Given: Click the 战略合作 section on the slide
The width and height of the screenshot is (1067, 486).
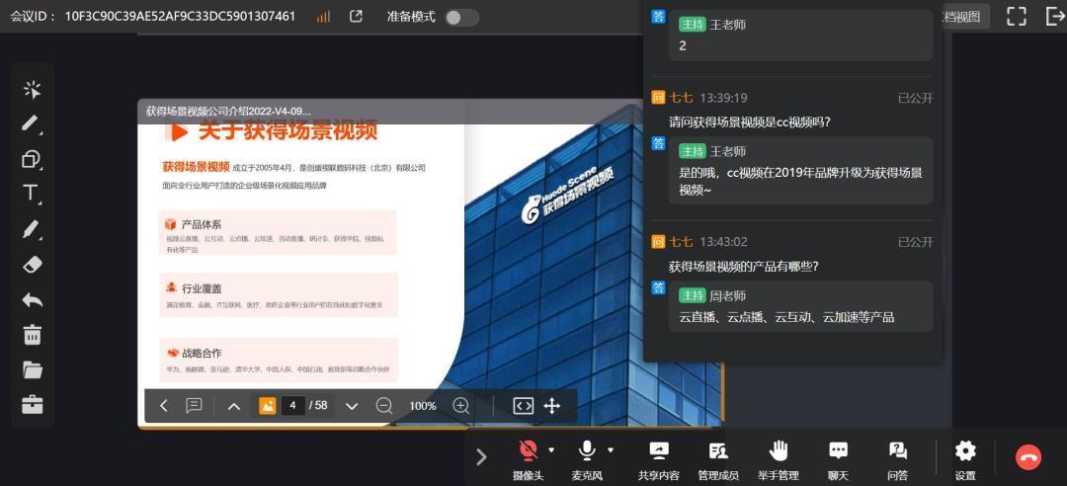Looking at the screenshot, I should (278, 360).
